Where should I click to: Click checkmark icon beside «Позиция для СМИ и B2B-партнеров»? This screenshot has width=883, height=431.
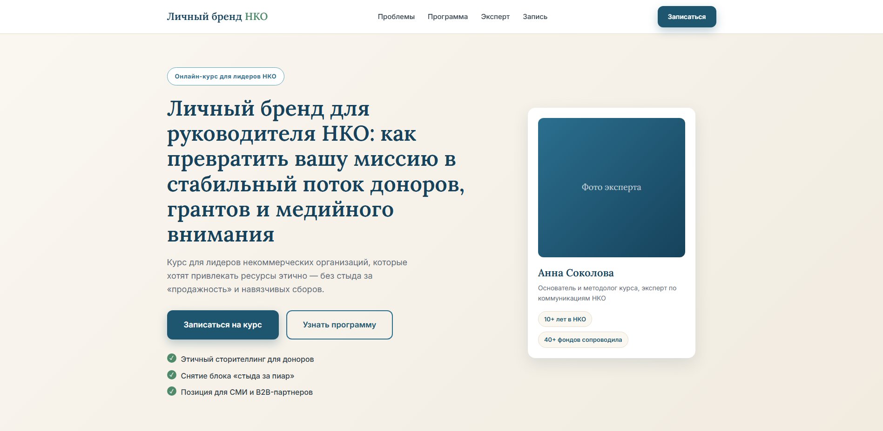coord(172,391)
